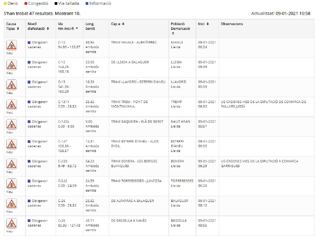This screenshot has height=243, width=320.
Task: Select the snow icon in the C-13 Llavorsí row
Action: pyautogui.click(x=11, y=85)
